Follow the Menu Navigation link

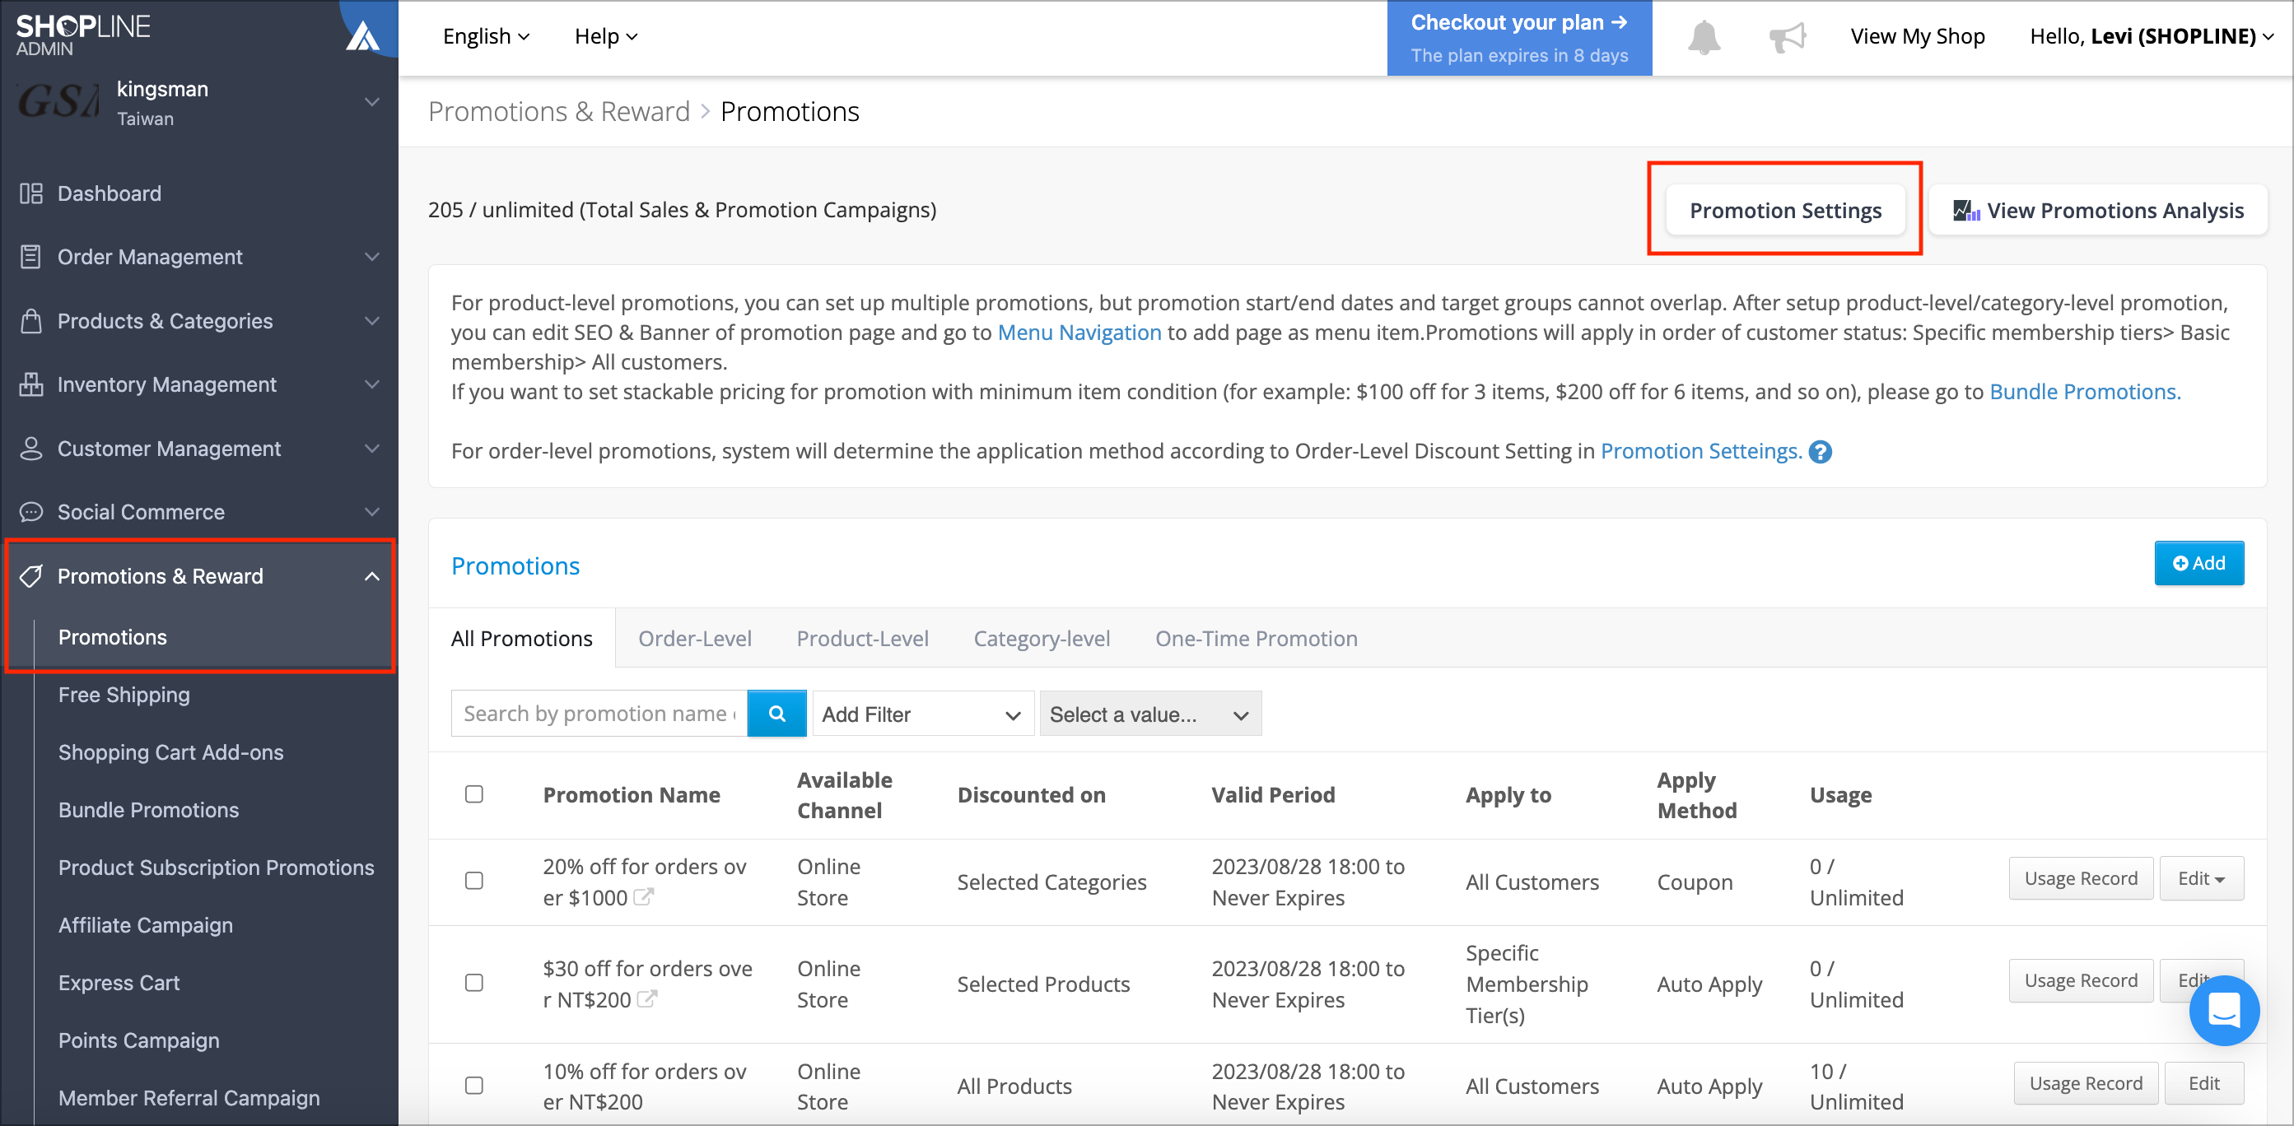point(1079,332)
